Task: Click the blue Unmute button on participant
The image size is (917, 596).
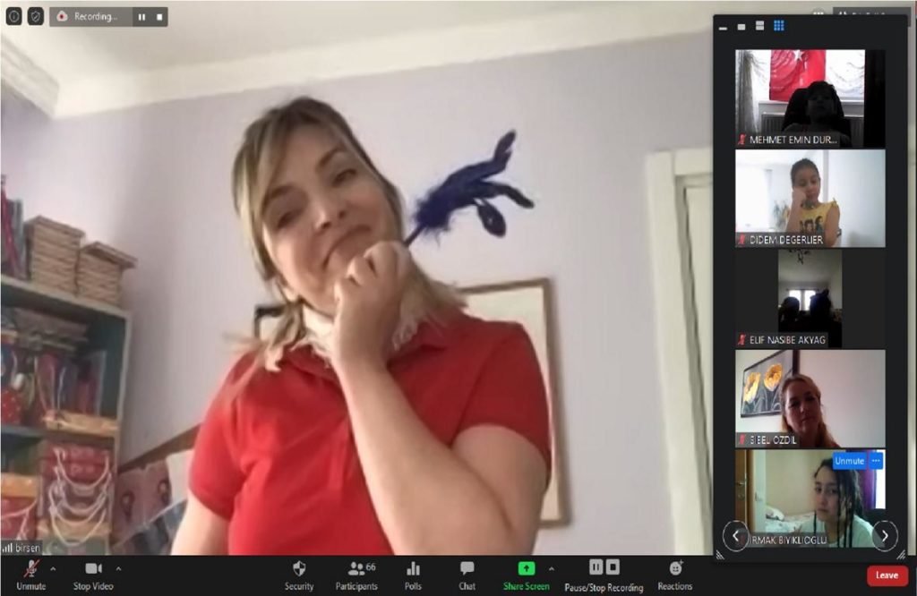Action: pyautogui.click(x=849, y=461)
